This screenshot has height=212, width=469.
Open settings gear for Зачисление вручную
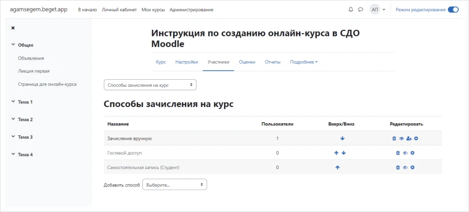pyautogui.click(x=416, y=138)
